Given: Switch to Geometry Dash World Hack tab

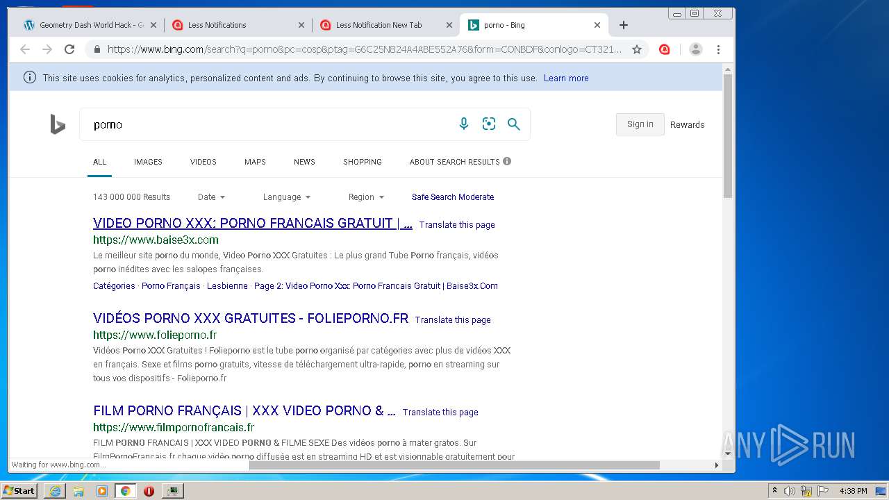Looking at the screenshot, I should (x=90, y=25).
